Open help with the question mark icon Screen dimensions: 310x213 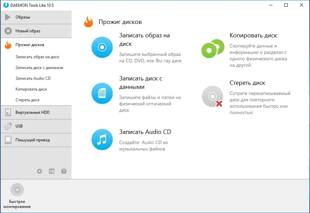point(64,171)
